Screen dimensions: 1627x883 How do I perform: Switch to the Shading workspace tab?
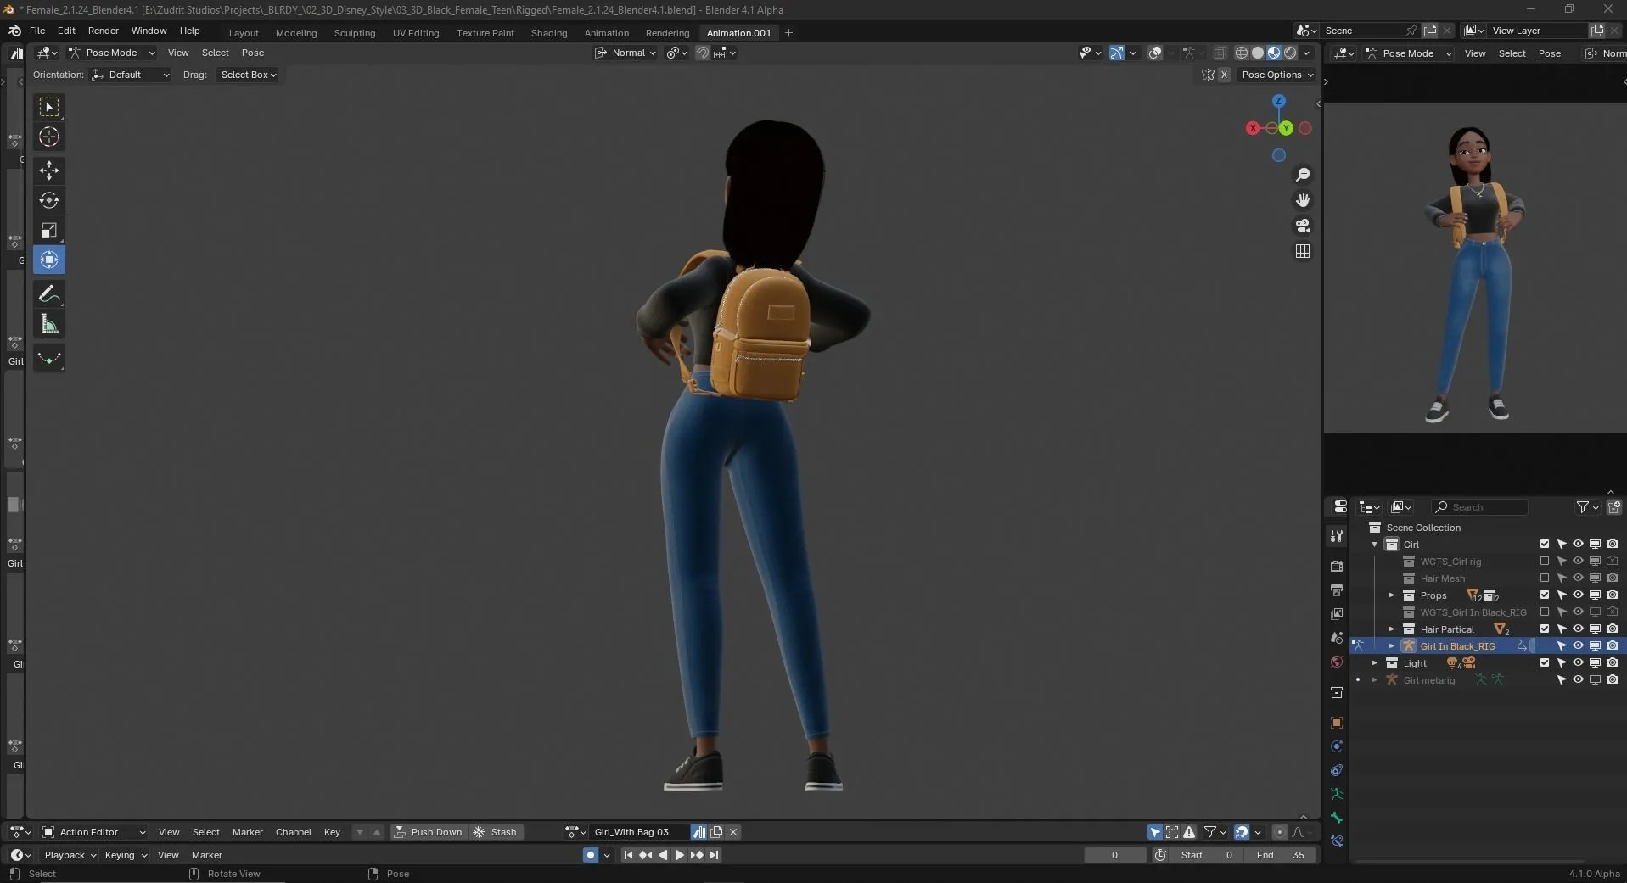(548, 33)
